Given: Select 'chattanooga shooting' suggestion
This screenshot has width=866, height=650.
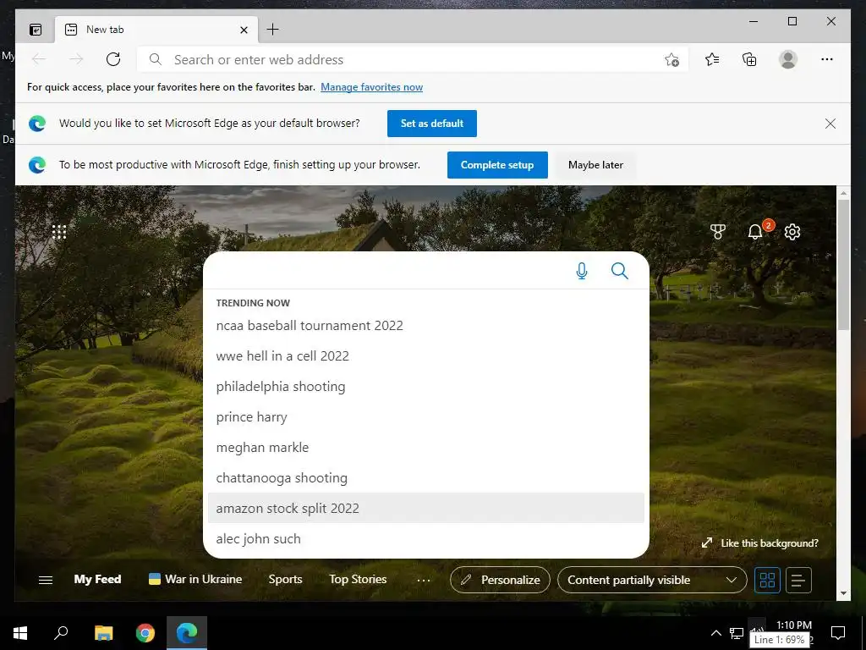Looking at the screenshot, I should pyautogui.click(x=426, y=477).
